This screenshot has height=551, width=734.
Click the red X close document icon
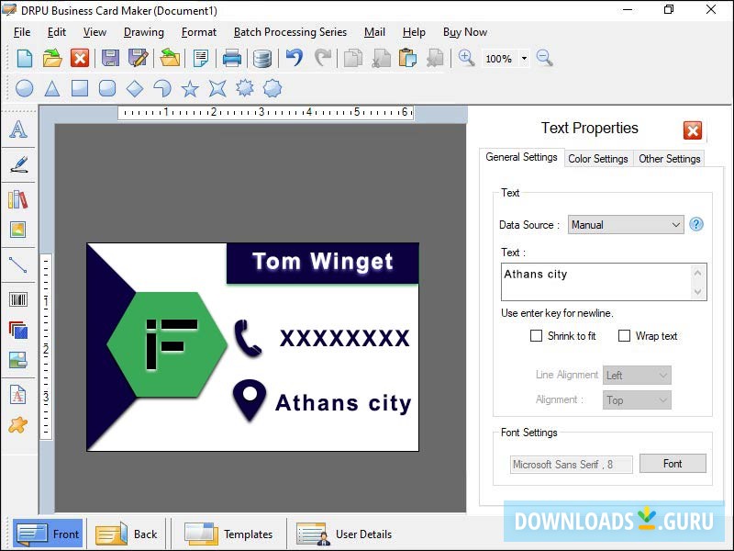80,59
